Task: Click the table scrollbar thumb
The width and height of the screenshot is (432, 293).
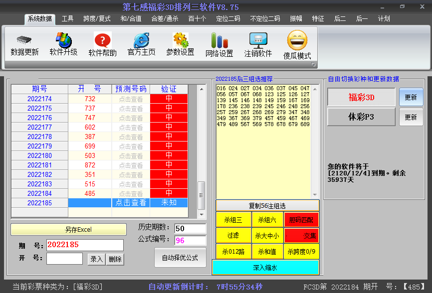Action: click(202, 195)
